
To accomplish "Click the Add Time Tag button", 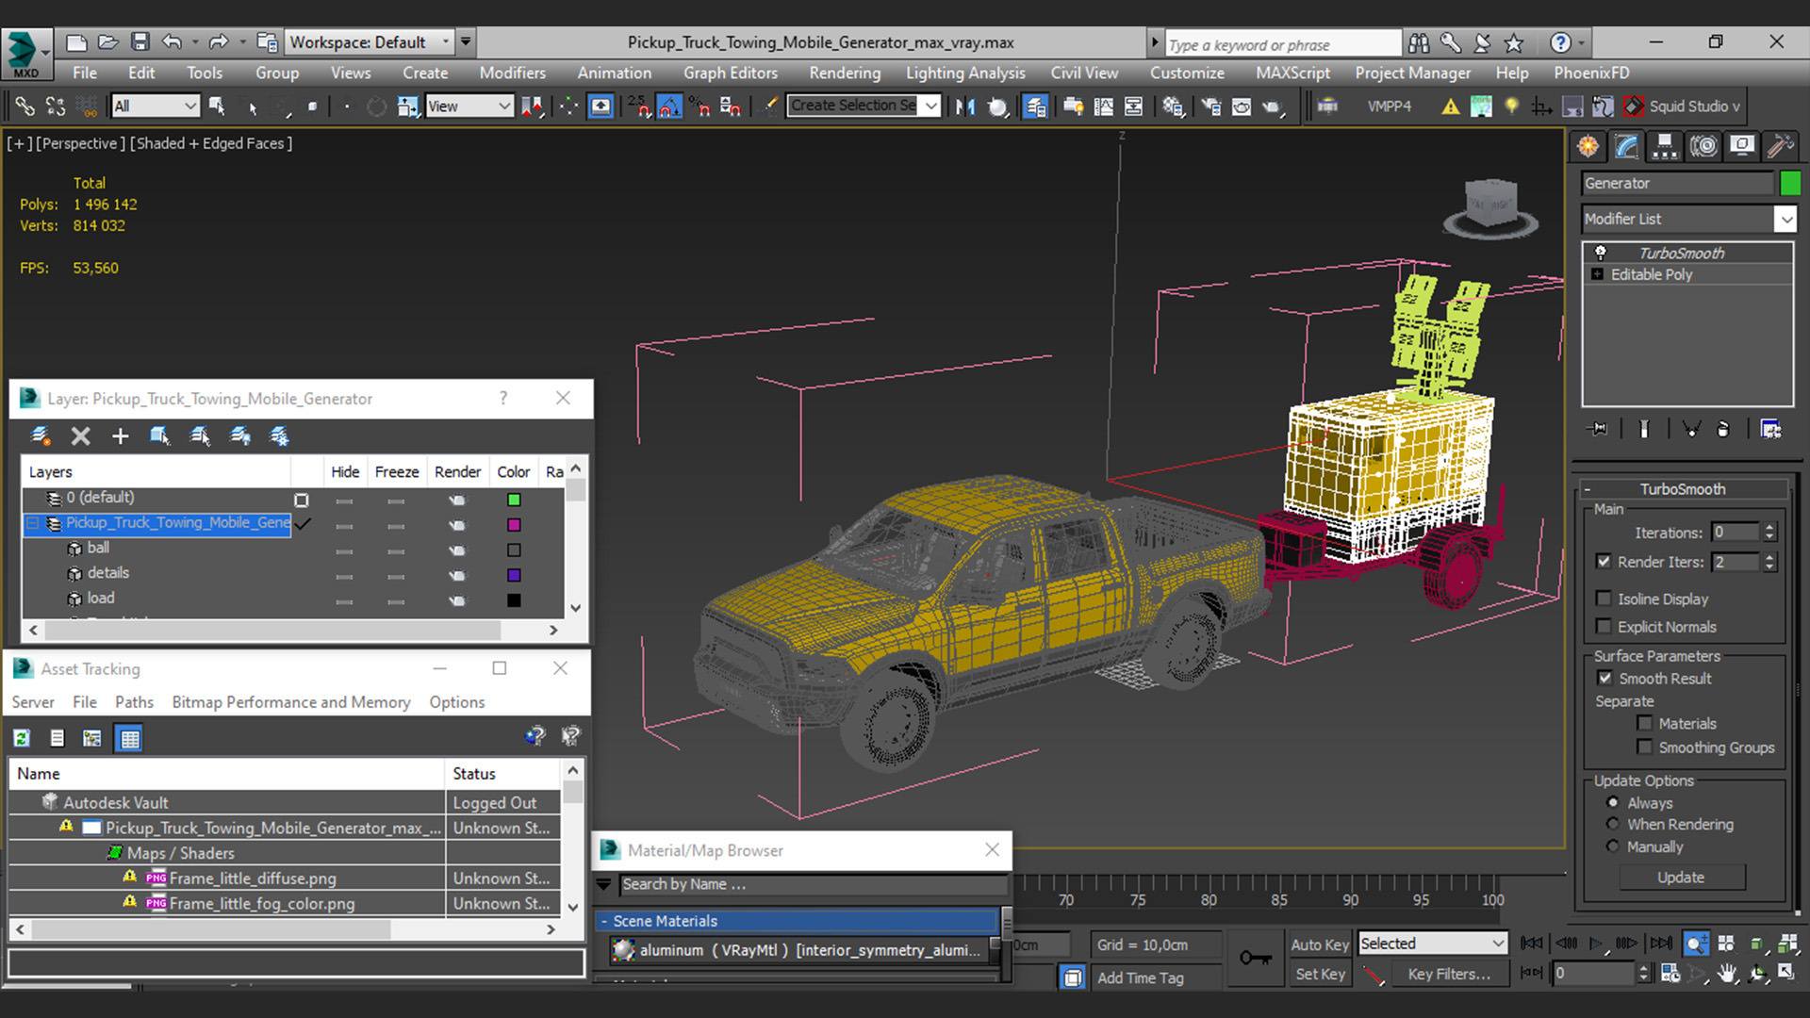I will 1140,977.
